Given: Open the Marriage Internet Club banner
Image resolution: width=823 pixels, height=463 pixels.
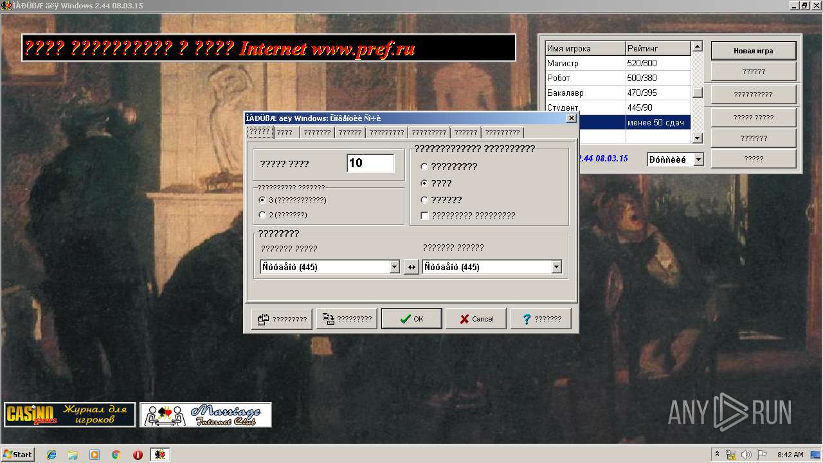Looking at the screenshot, I should click(206, 415).
